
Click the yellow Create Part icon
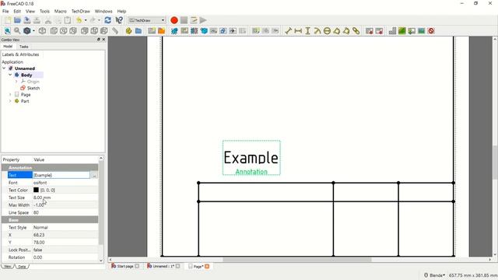tap(128, 31)
